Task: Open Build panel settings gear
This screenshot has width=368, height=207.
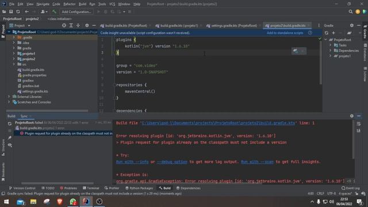Action: (351, 116)
